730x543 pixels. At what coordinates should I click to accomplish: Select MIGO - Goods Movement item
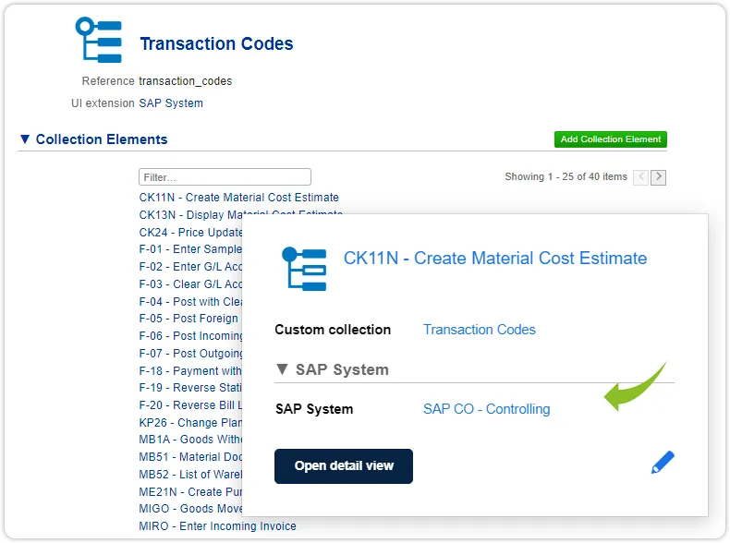tap(190, 509)
